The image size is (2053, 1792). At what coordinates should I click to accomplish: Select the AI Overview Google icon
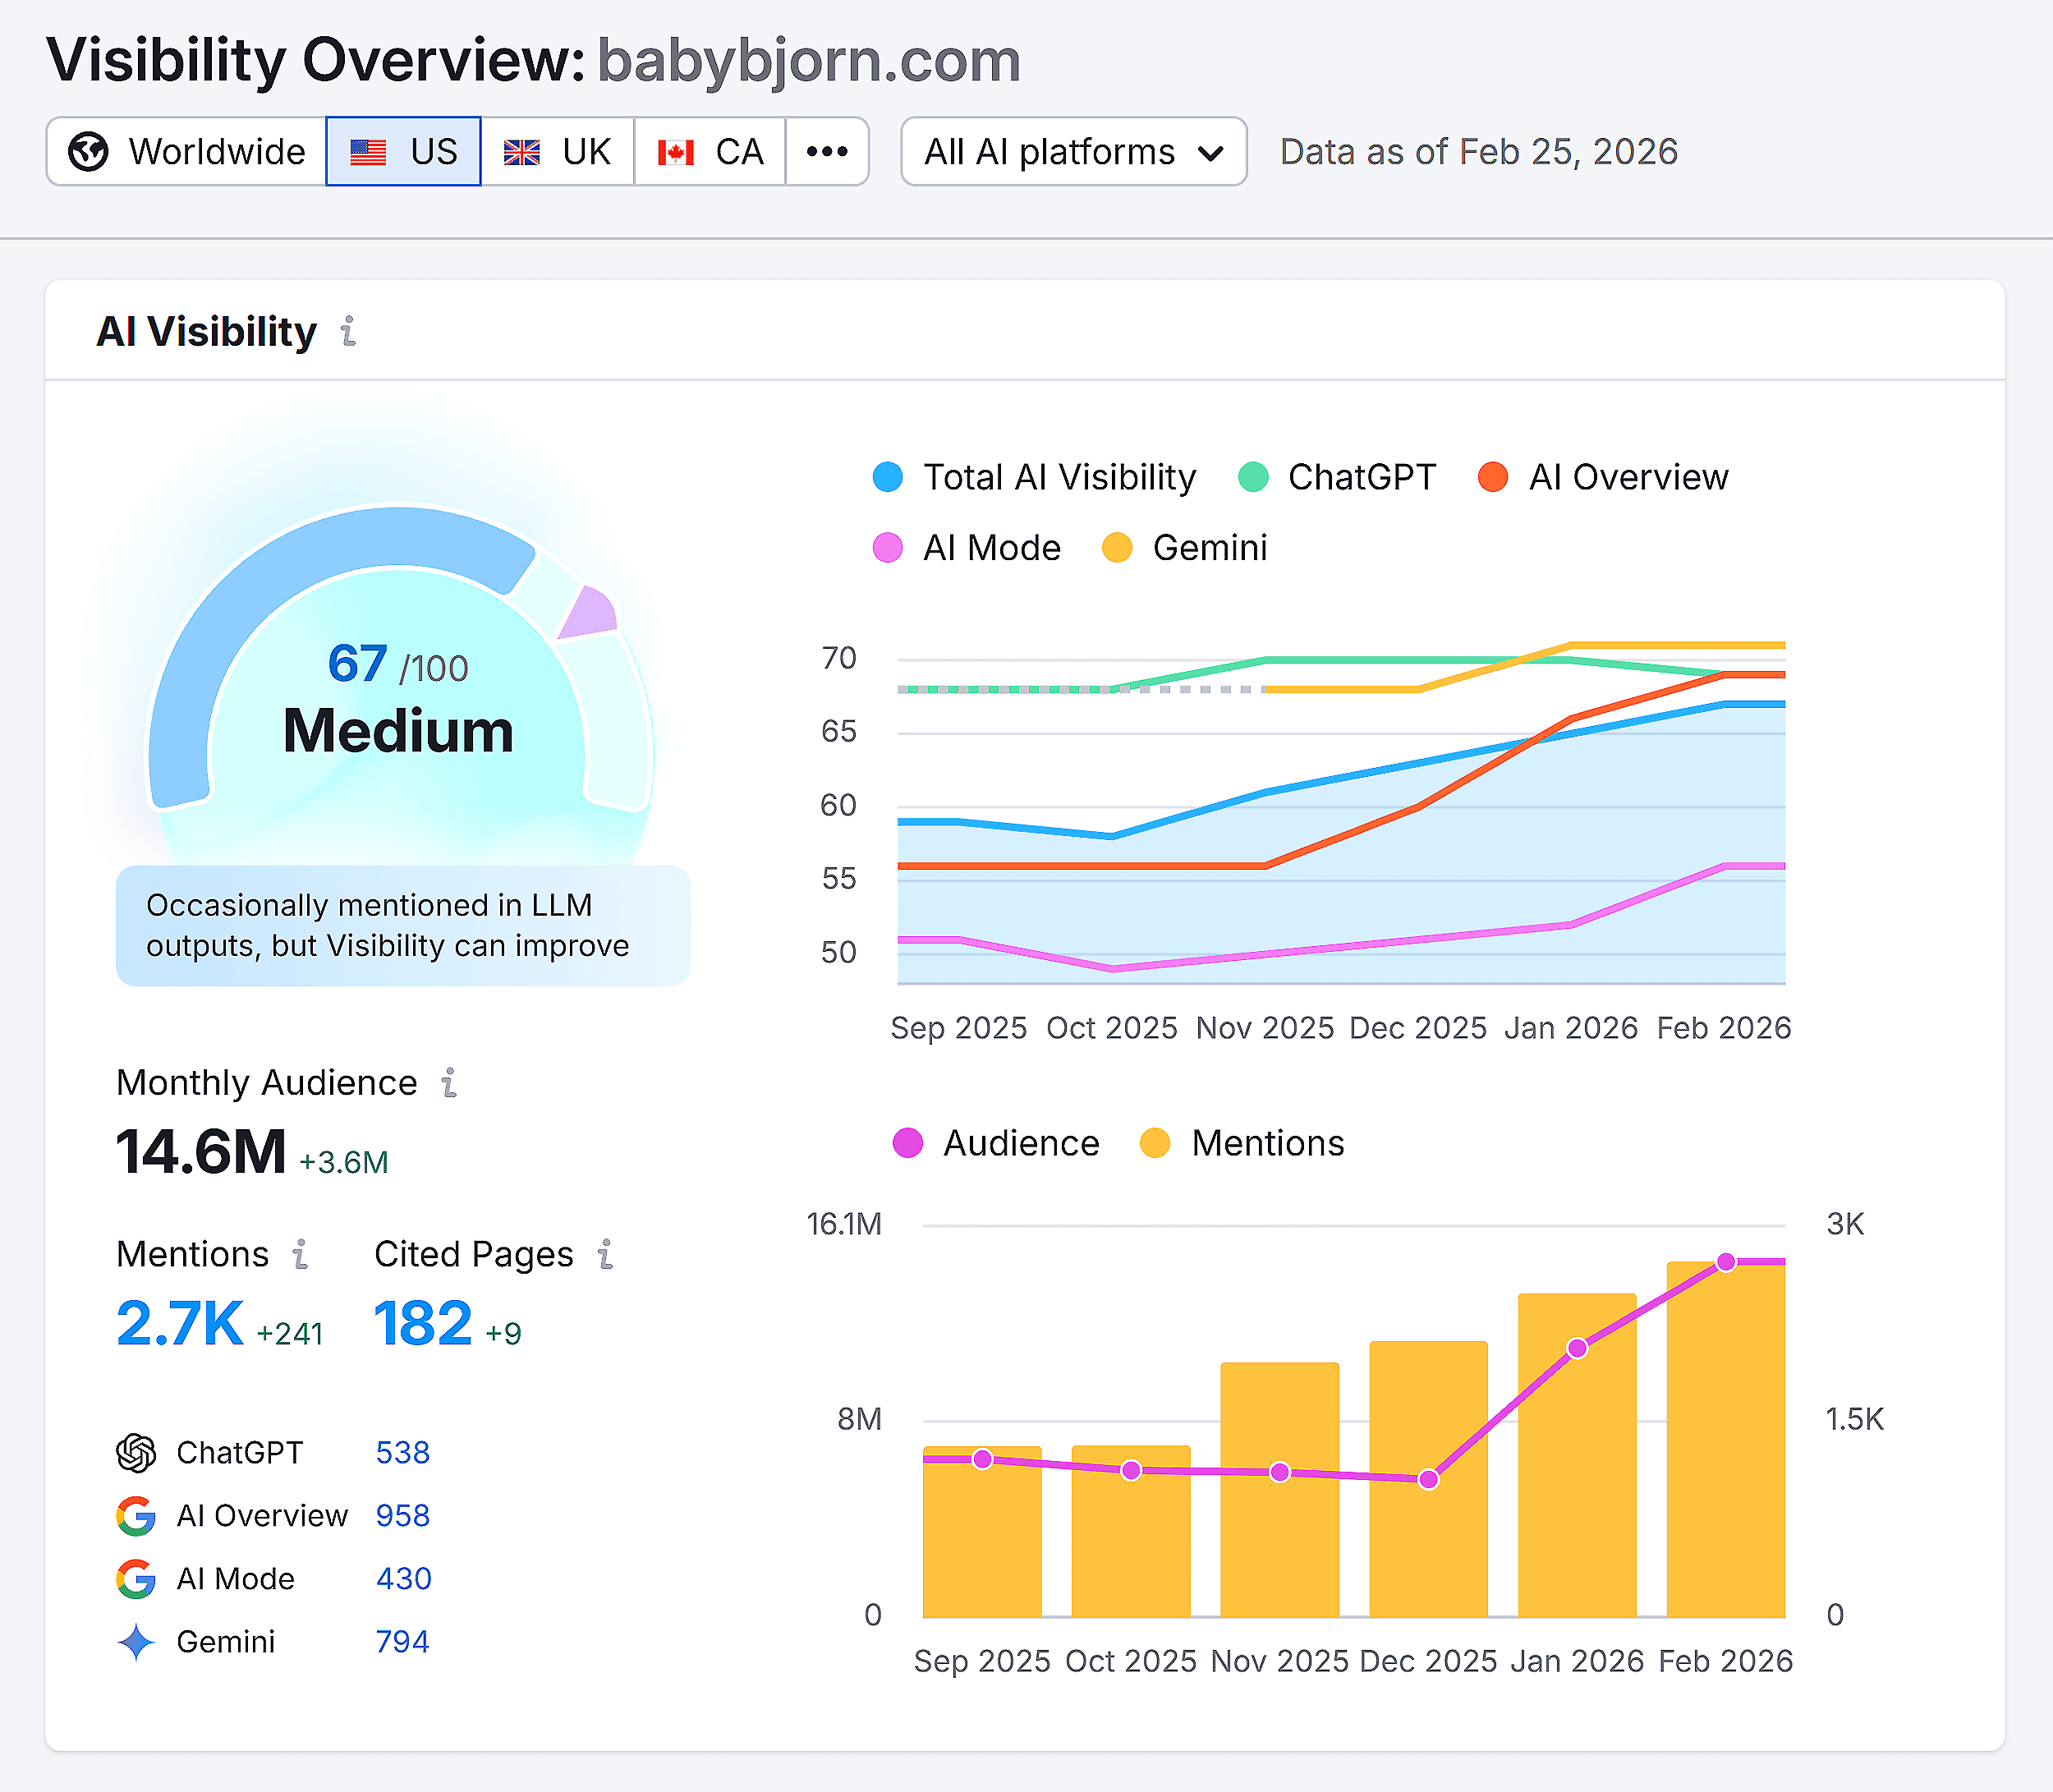pos(137,1516)
